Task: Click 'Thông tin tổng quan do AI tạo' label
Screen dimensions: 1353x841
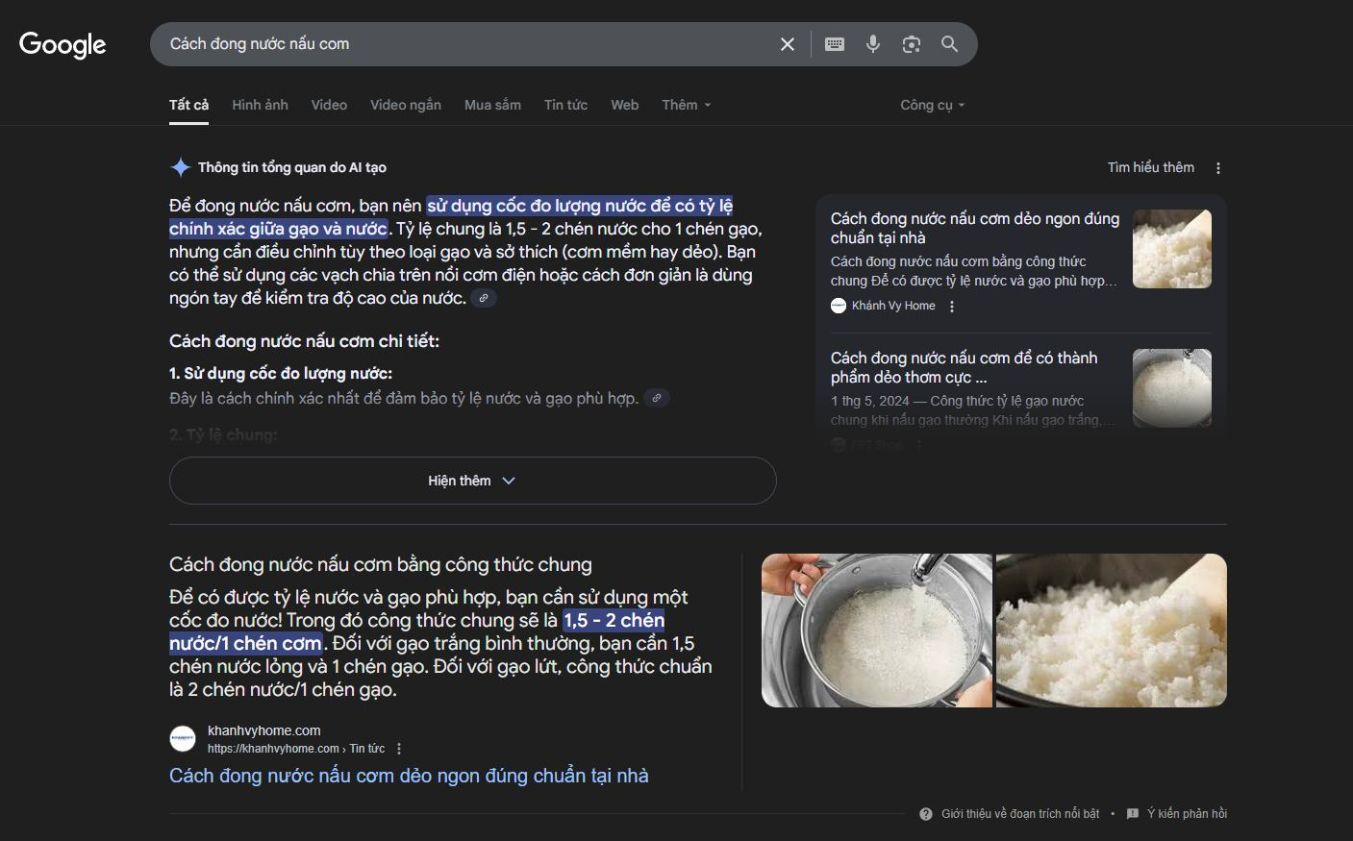Action: (292, 167)
